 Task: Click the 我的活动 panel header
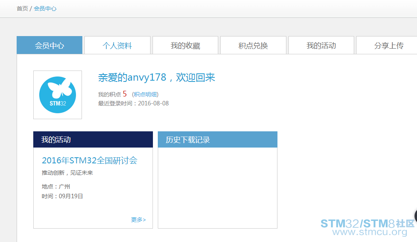click(x=93, y=139)
